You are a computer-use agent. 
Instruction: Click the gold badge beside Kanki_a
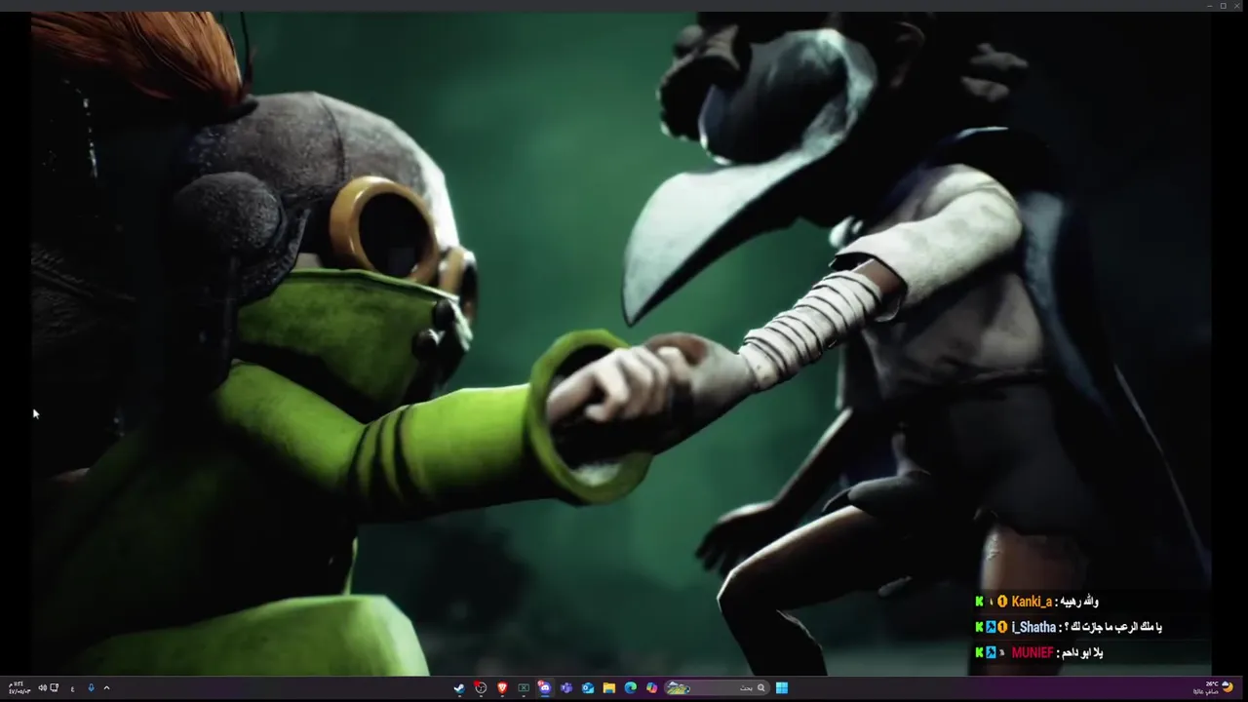[1001, 602]
